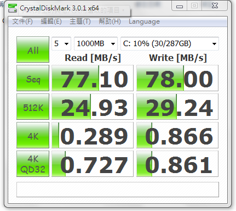Start the Seq benchmark test
The image size is (236, 211).
pos(33,78)
